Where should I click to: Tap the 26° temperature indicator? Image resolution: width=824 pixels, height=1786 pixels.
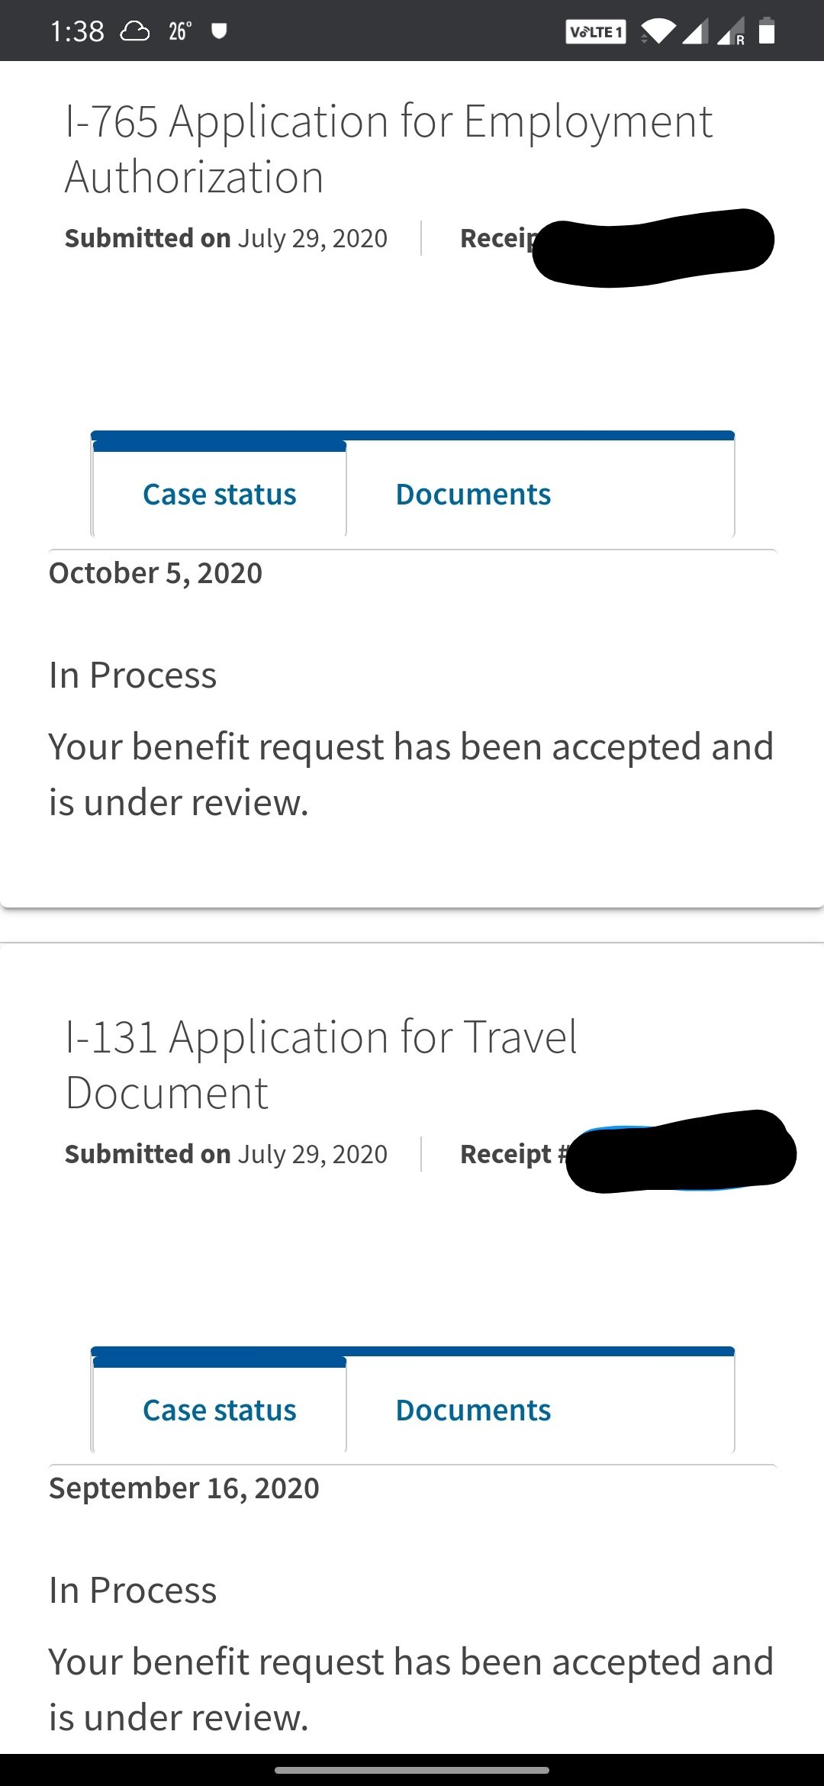tap(180, 31)
